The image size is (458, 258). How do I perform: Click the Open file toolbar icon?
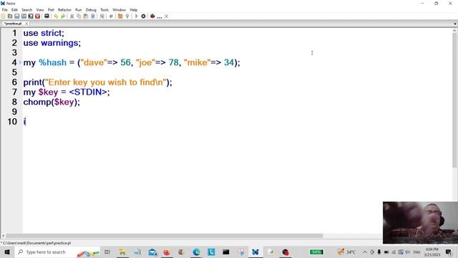point(10,16)
